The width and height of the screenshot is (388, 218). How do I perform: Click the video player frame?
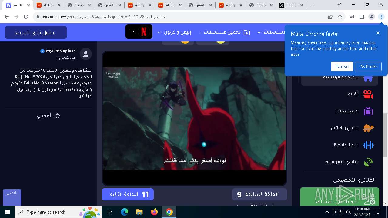(x=194, y=118)
